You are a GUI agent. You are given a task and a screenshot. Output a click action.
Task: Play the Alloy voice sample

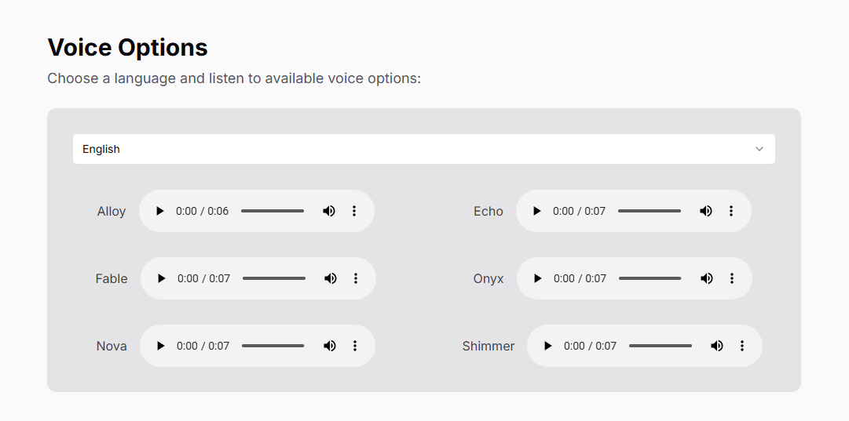(x=159, y=211)
